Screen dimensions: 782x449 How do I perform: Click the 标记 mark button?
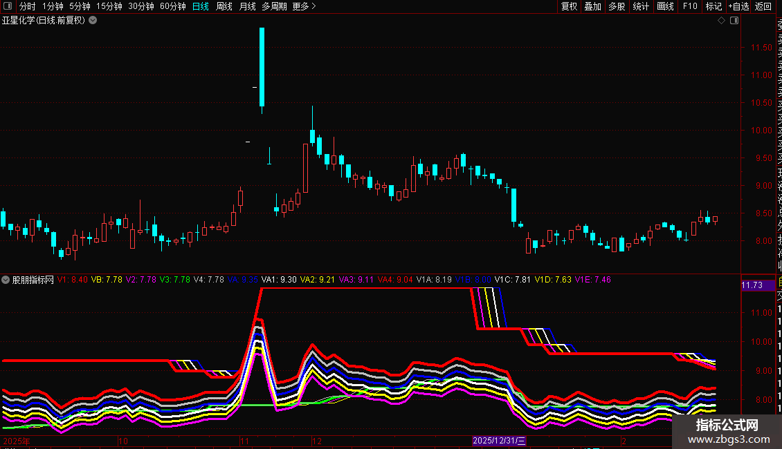[713, 6]
